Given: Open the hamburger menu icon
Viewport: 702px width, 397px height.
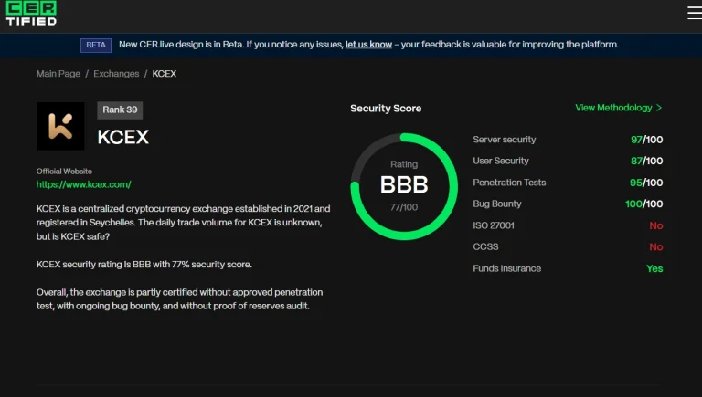Looking at the screenshot, I should tap(695, 13).
